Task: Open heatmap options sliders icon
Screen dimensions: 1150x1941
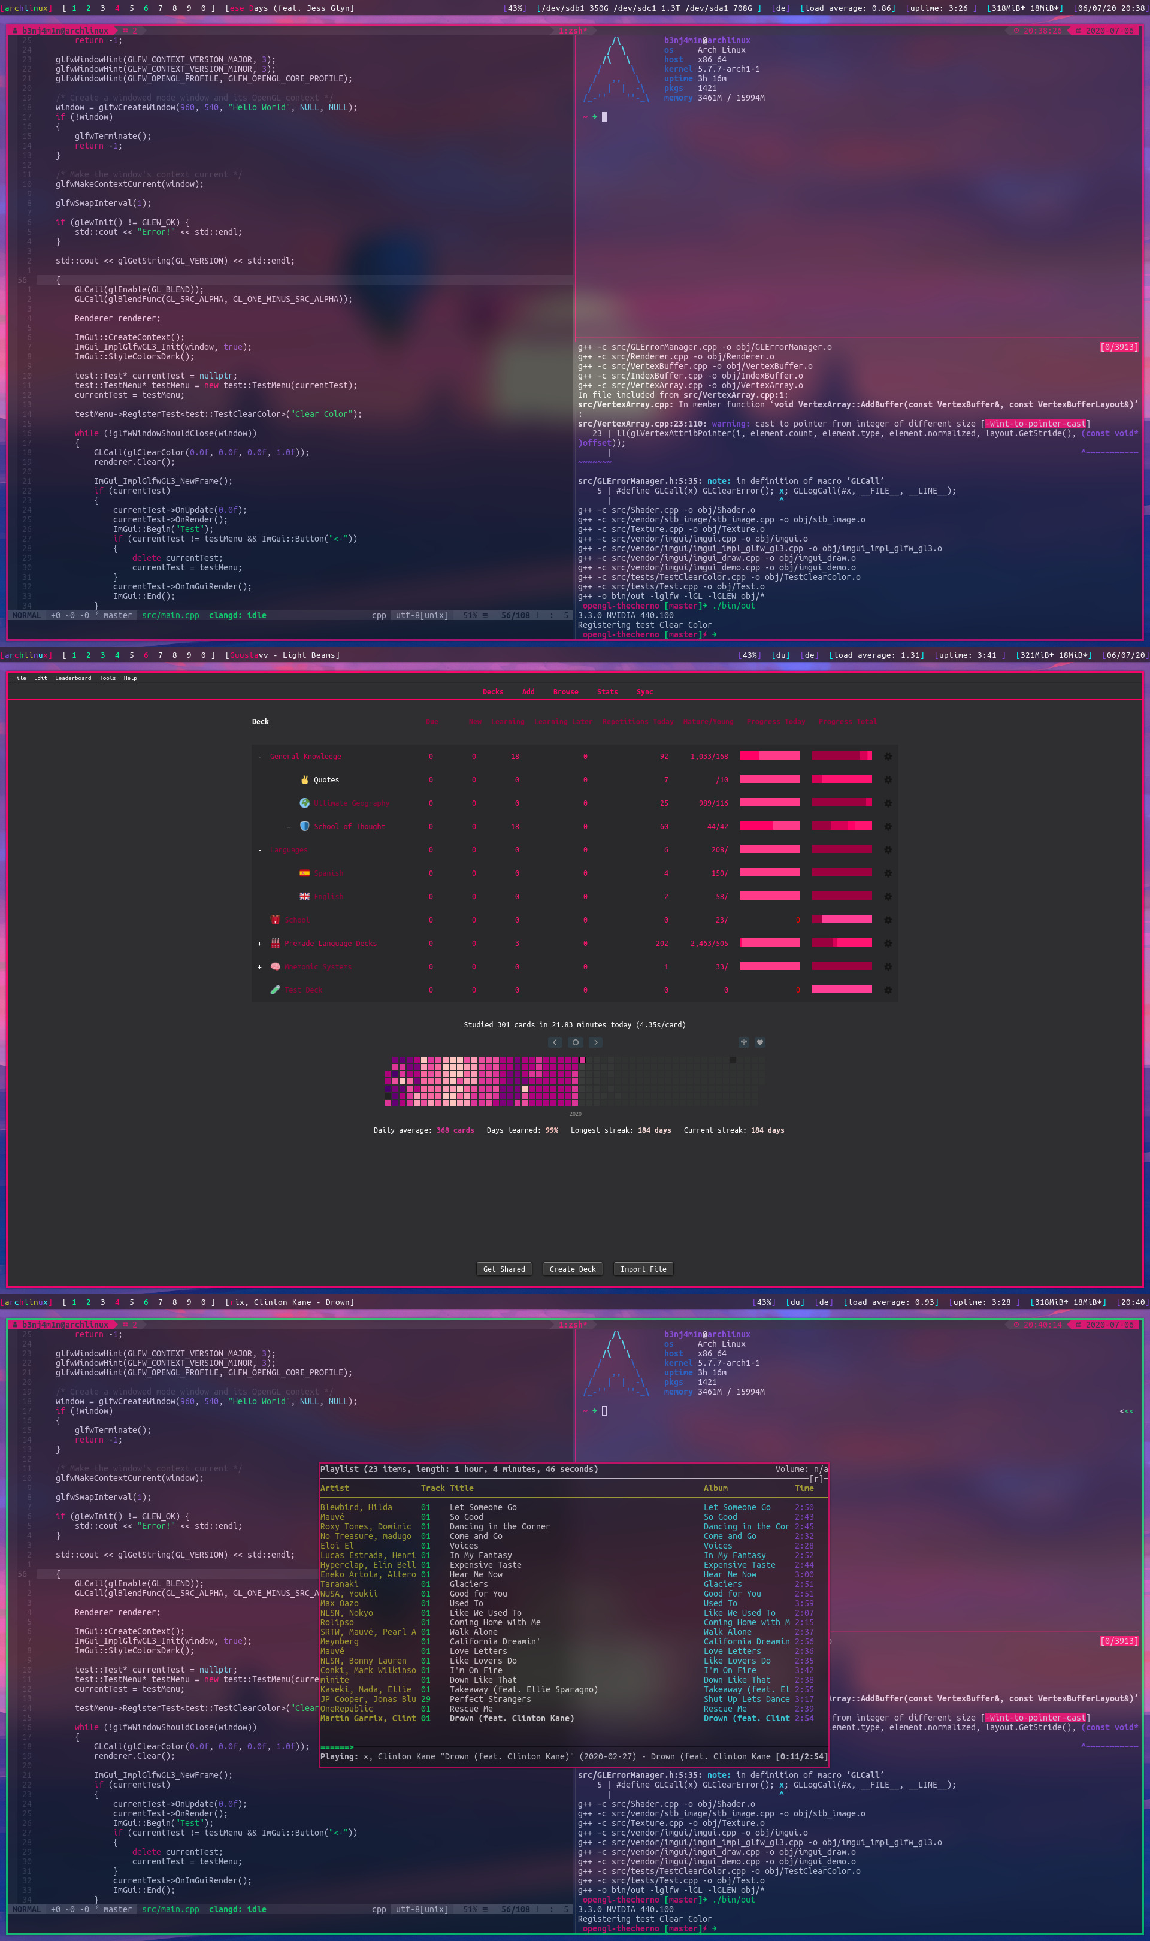Action: click(x=743, y=1042)
